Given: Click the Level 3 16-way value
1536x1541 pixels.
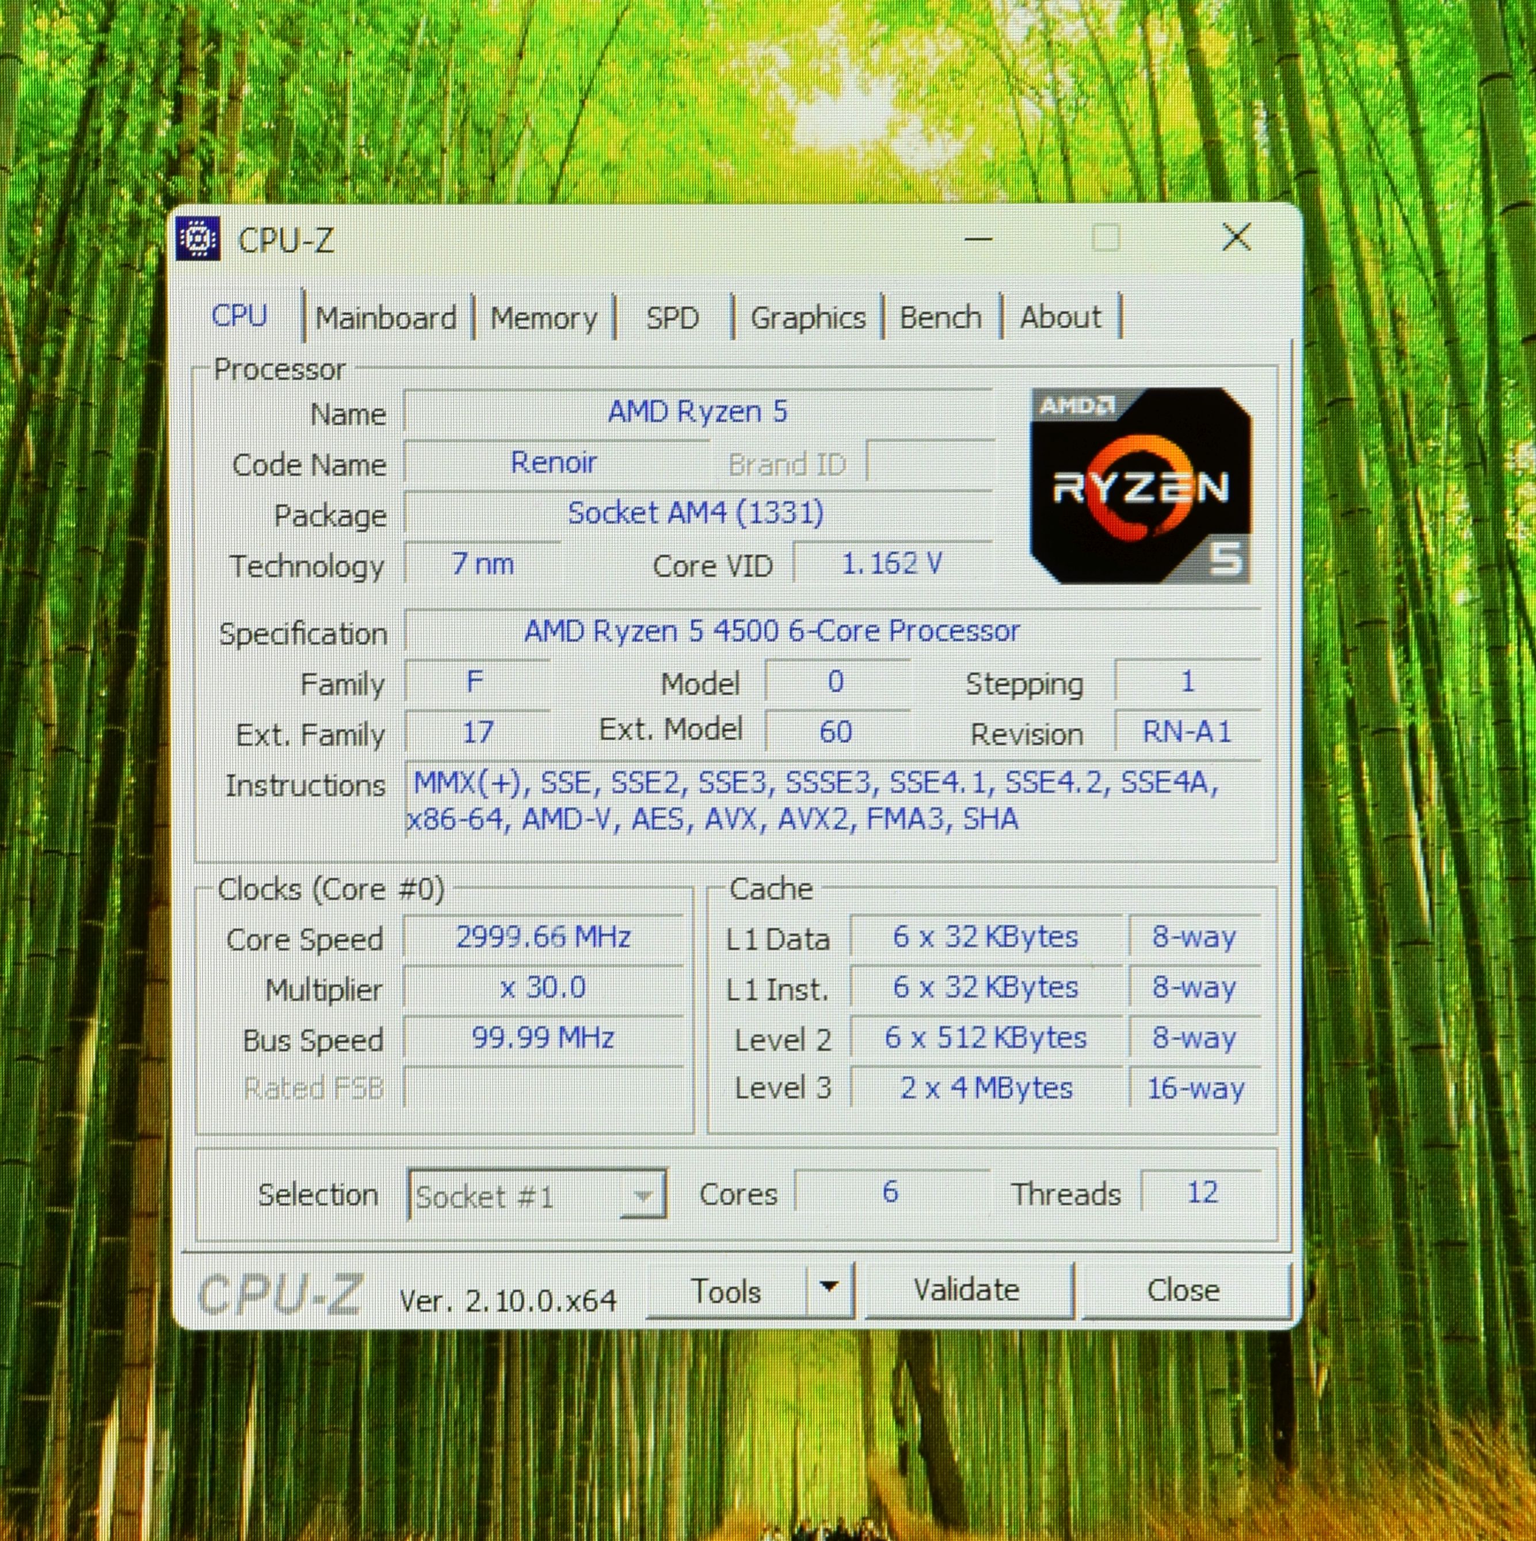Looking at the screenshot, I should coord(1195,1089).
